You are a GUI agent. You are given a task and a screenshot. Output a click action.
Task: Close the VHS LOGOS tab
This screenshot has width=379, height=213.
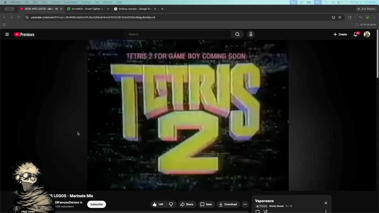pyautogui.click(x=61, y=9)
